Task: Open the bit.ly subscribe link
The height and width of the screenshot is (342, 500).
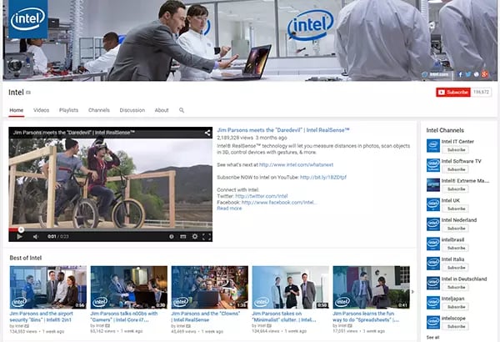Action: pyautogui.click(x=323, y=177)
